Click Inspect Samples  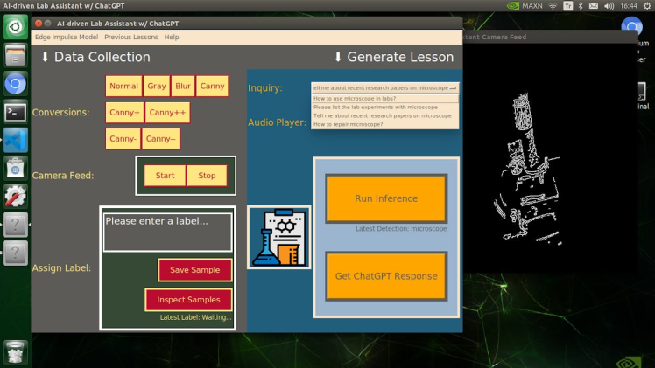[x=188, y=300]
